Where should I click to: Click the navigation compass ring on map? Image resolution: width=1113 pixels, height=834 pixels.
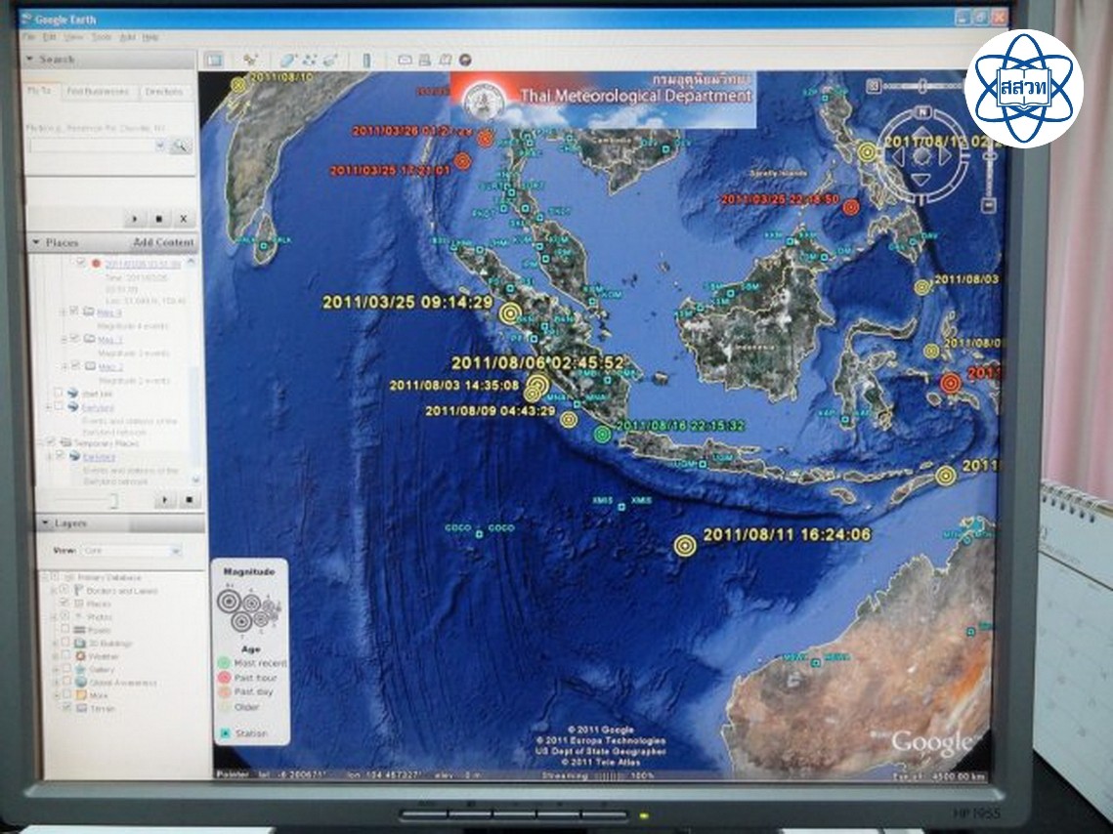click(x=921, y=155)
